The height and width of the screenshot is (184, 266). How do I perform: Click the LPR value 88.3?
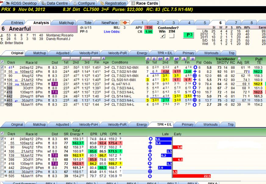pyautogui.click(x=103, y=168)
